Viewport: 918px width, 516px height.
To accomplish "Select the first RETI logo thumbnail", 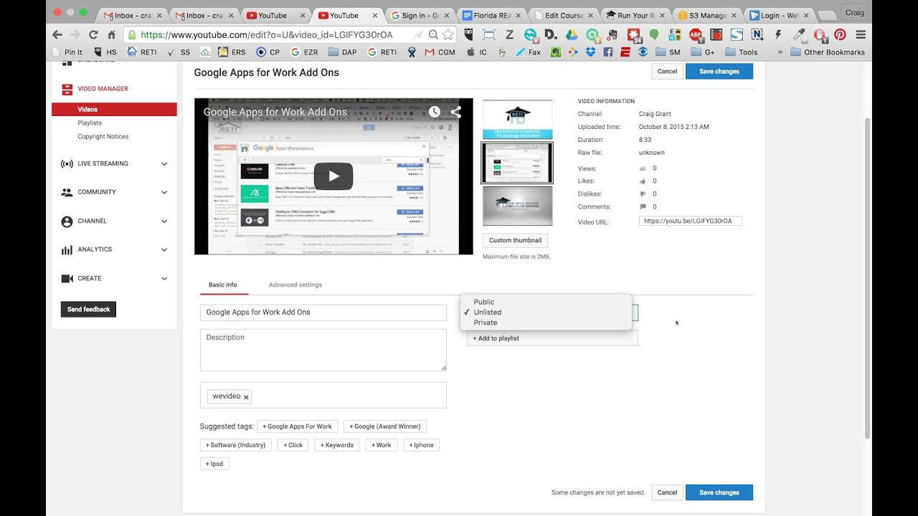I will coord(517,120).
